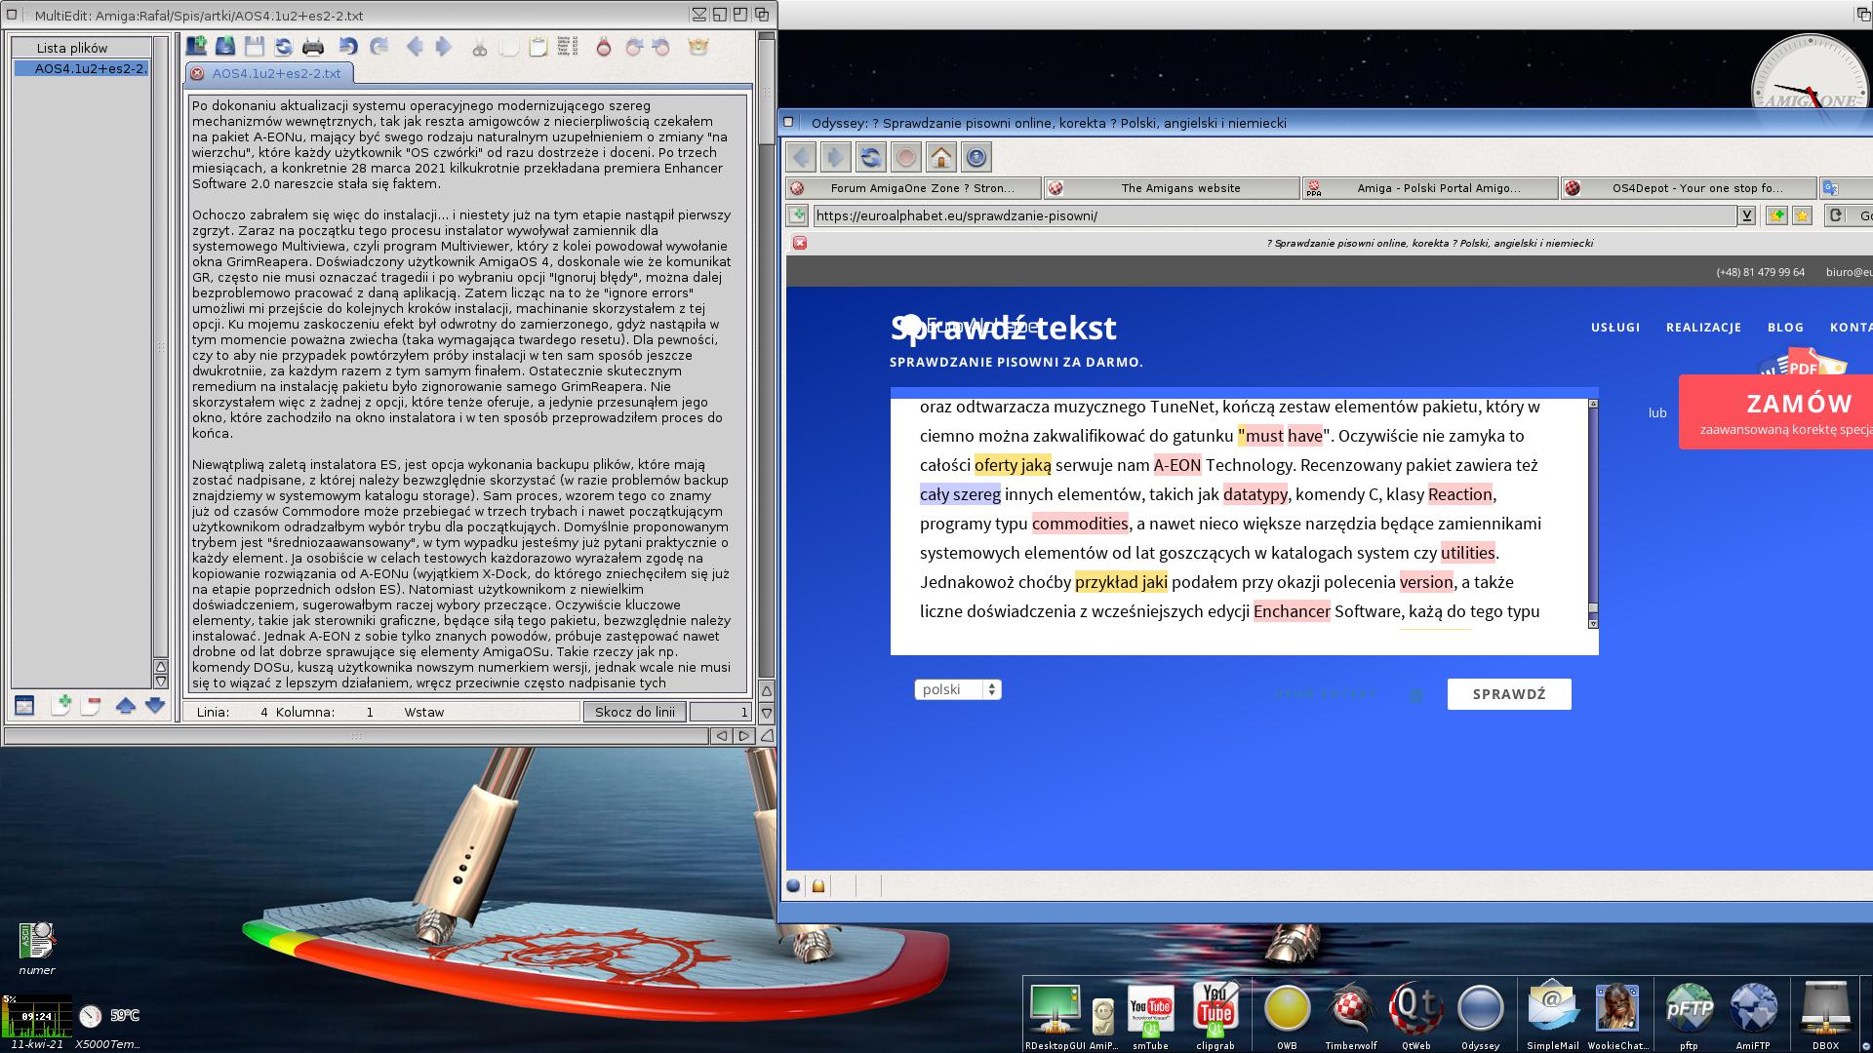1873x1053 pixels.
Task: Click the spell-check text box scrollbar
Action: tap(1593, 513)
